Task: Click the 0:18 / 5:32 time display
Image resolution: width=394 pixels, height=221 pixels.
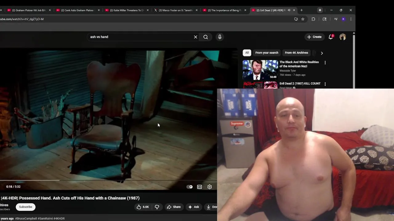Action: tap(13, 187)
